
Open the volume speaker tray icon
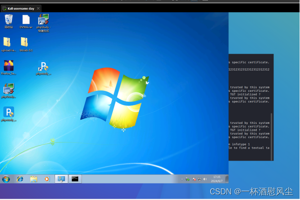pyautogui.click(x=205, y=179)
